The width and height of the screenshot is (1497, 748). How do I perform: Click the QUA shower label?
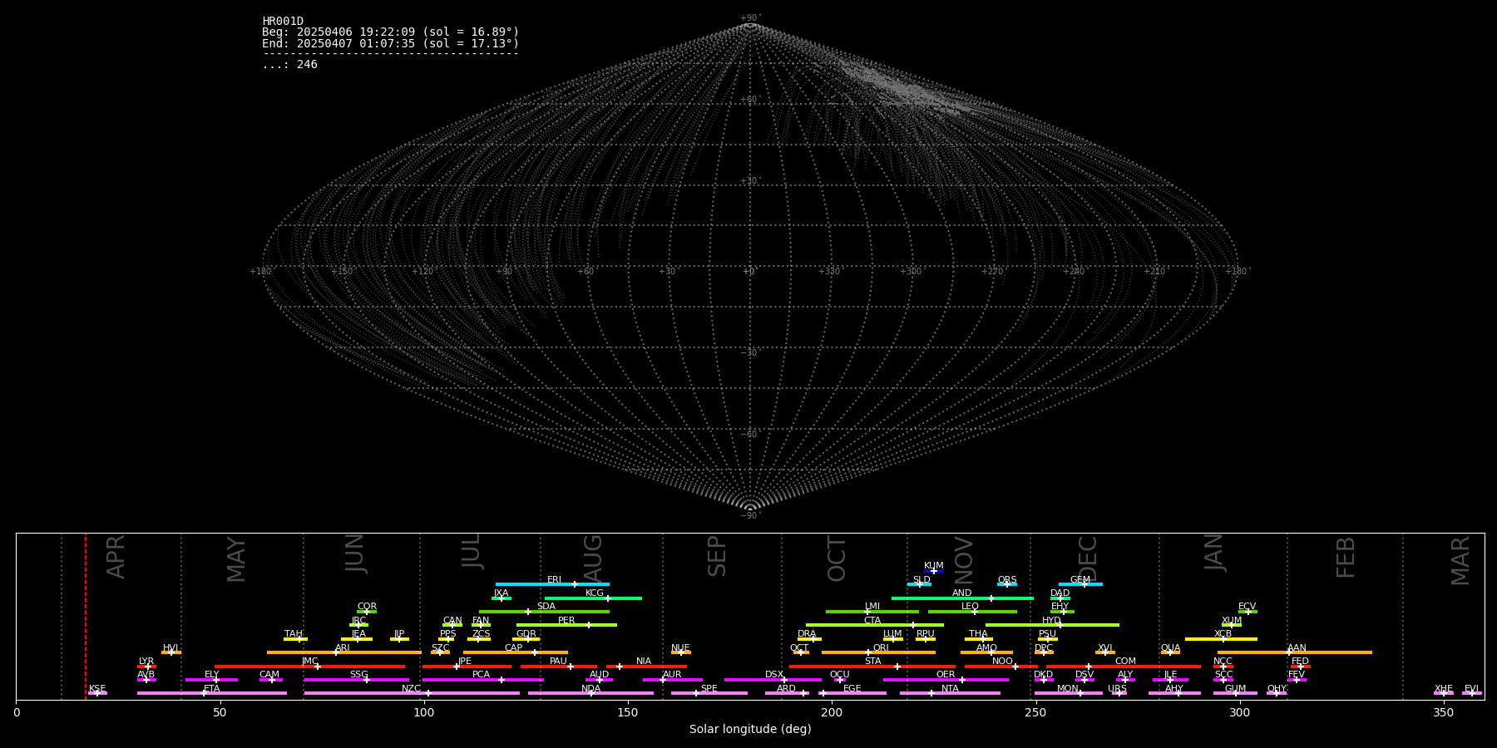[x=1170, y=648]
